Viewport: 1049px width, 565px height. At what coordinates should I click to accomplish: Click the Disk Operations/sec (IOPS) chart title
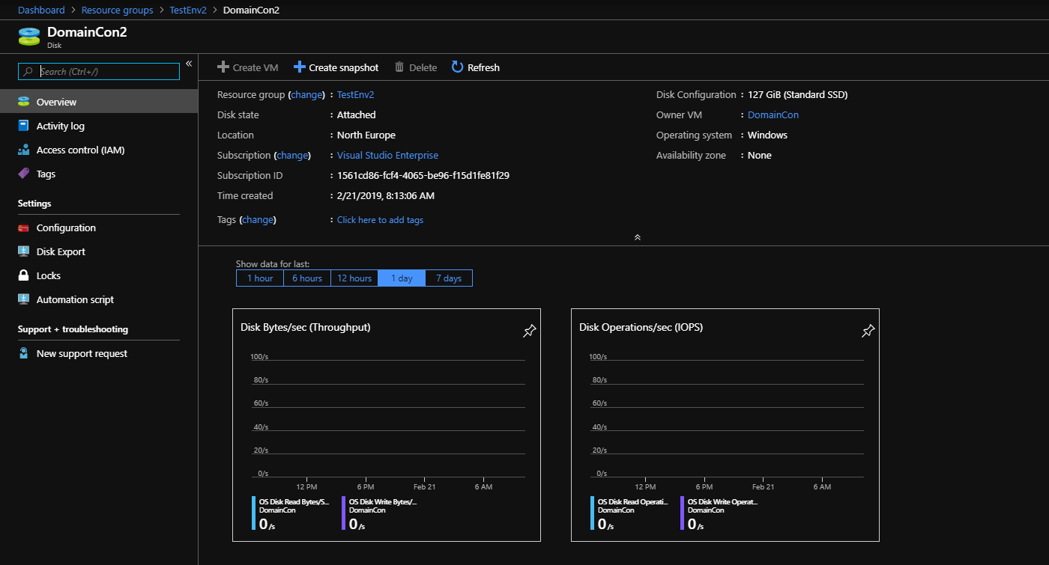coord(641,327)
